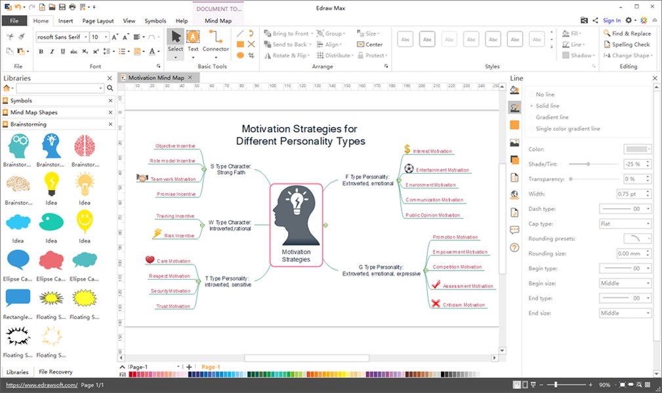This screenshot has width=662, height=393.
Task: Toggle strikethrough formatting
Action: coord(73,52)
